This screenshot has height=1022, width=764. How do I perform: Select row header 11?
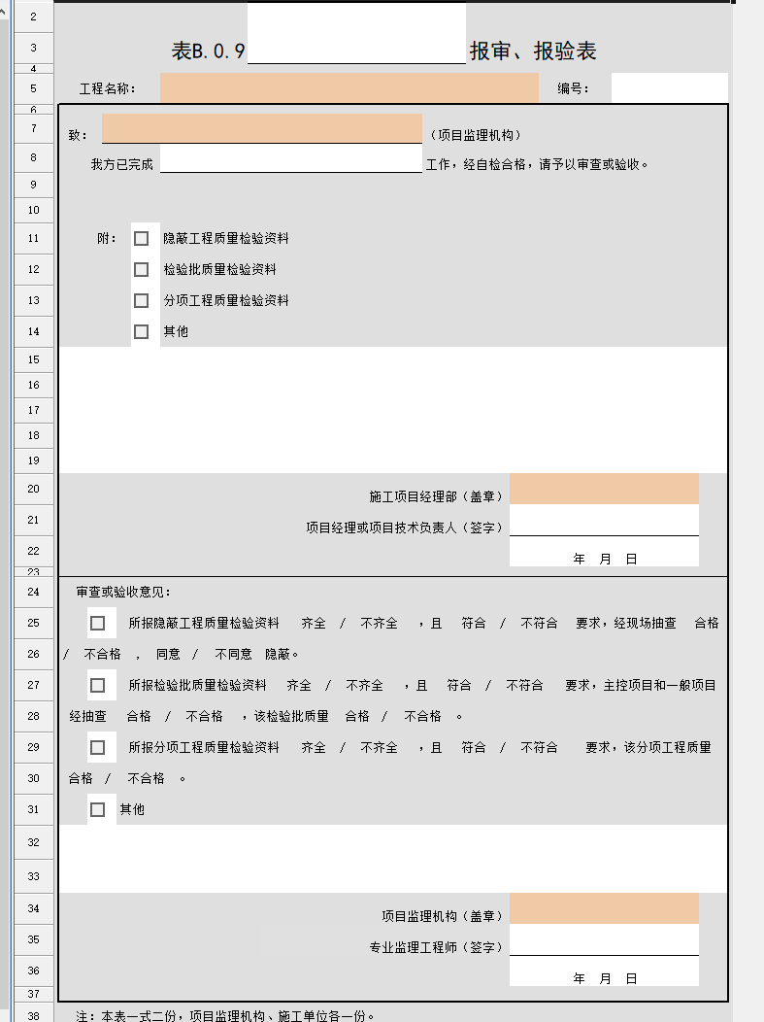[34, 239]
